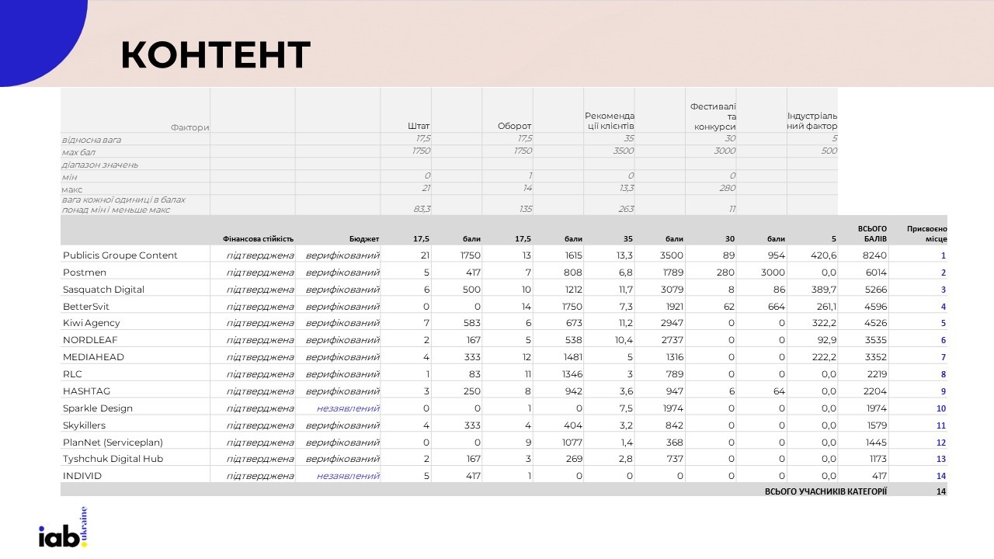
Task: Click Sparkle Design's незаявлений budget link
Action: 348,408
